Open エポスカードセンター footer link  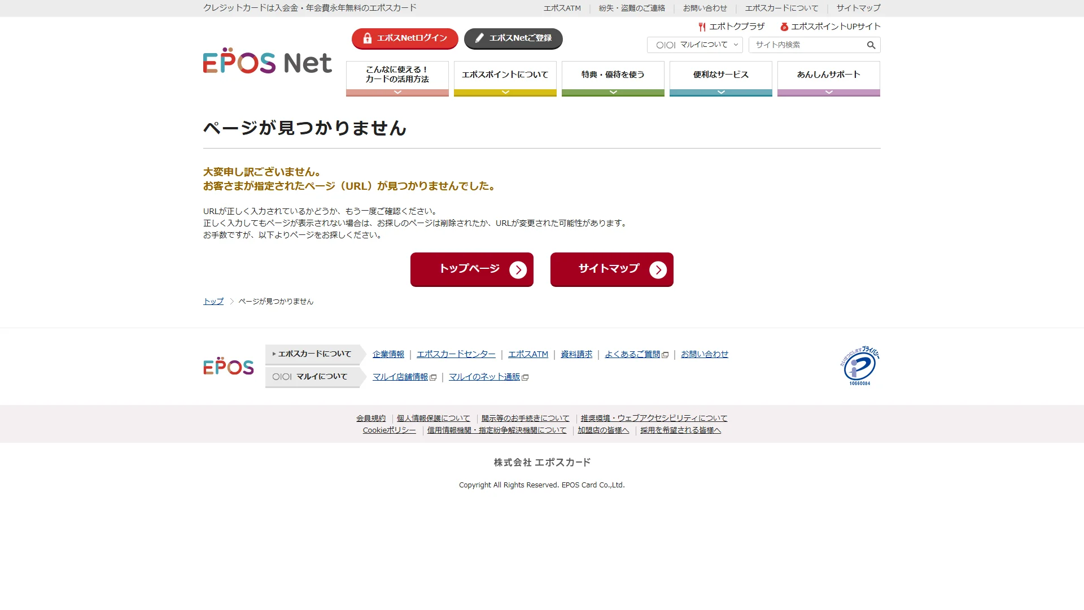(x=456, y=354)
